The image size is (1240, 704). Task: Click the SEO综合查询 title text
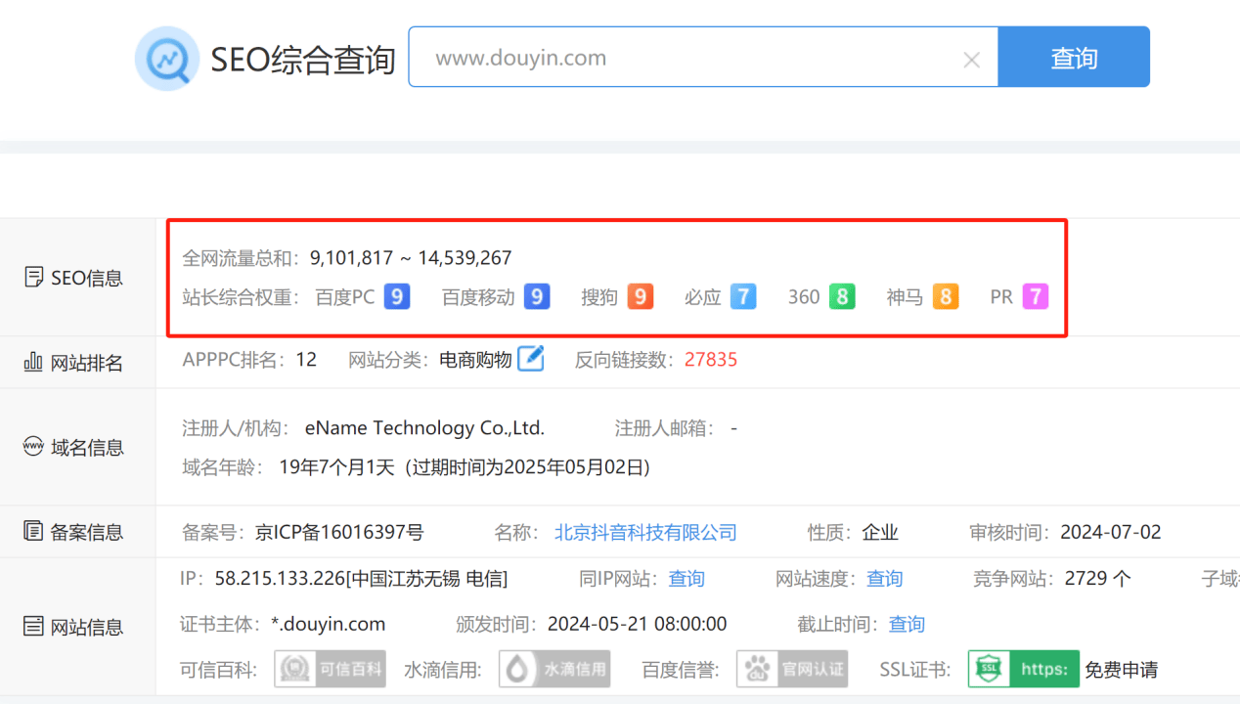tap(303, 60)
